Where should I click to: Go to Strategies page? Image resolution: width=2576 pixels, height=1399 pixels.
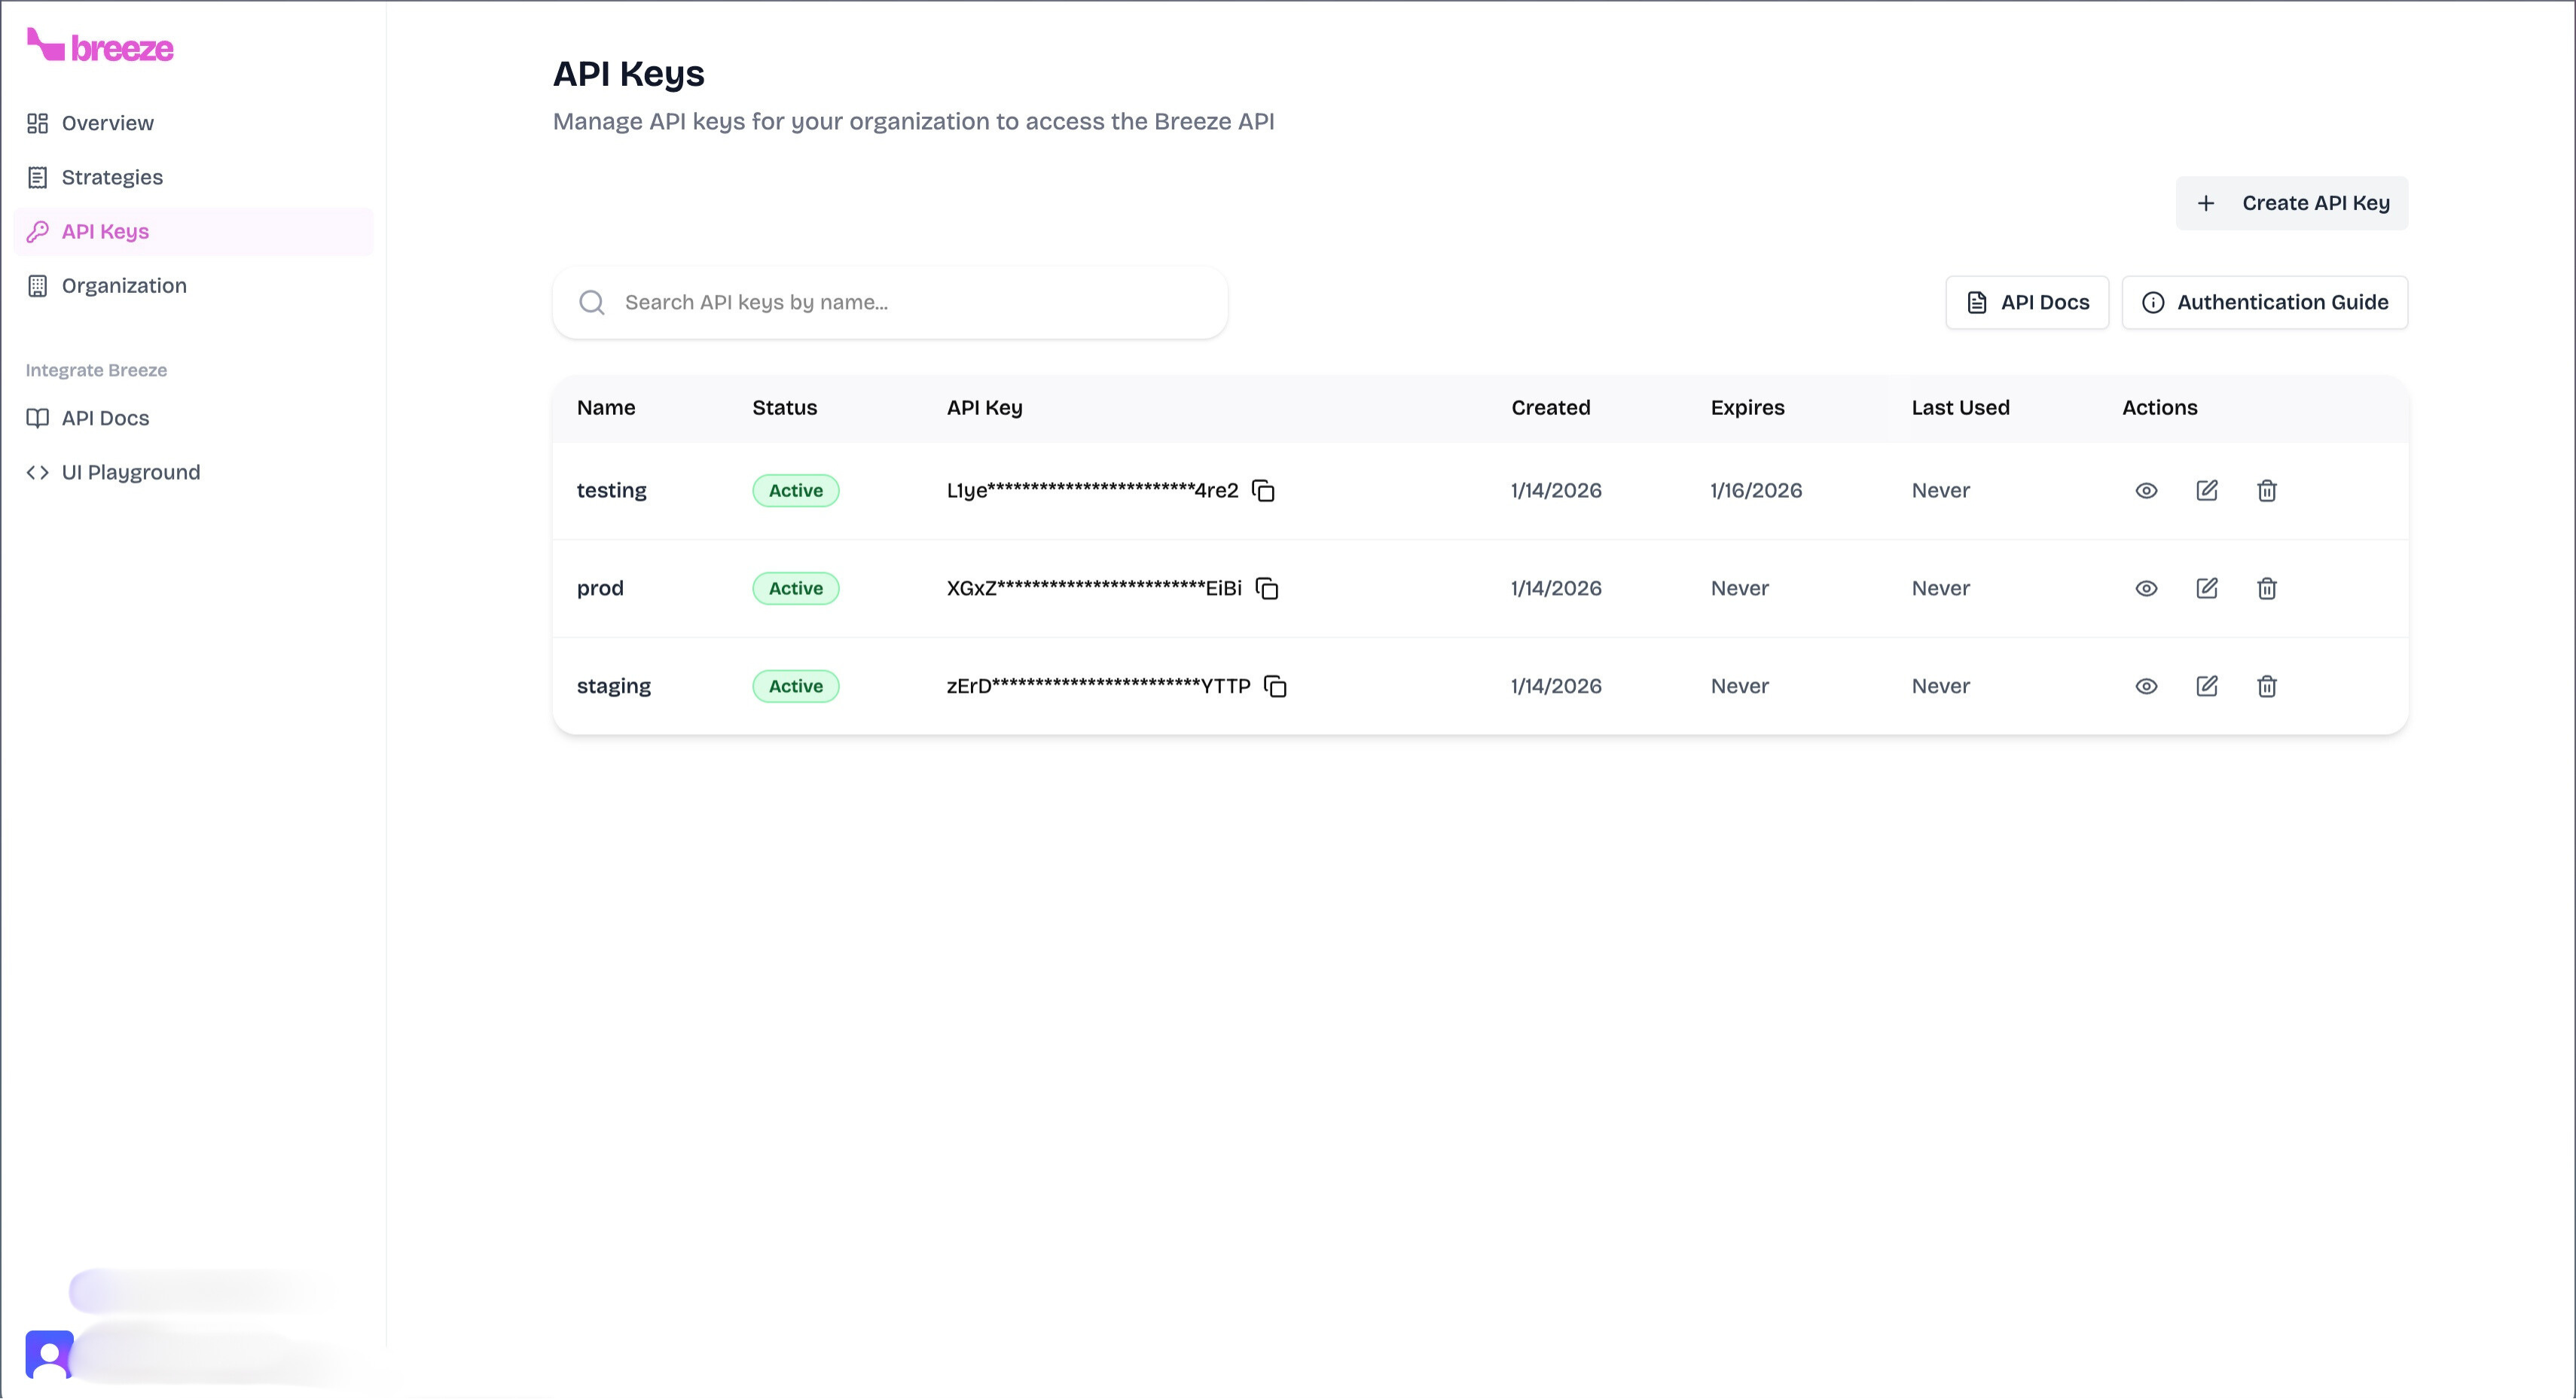111,177
